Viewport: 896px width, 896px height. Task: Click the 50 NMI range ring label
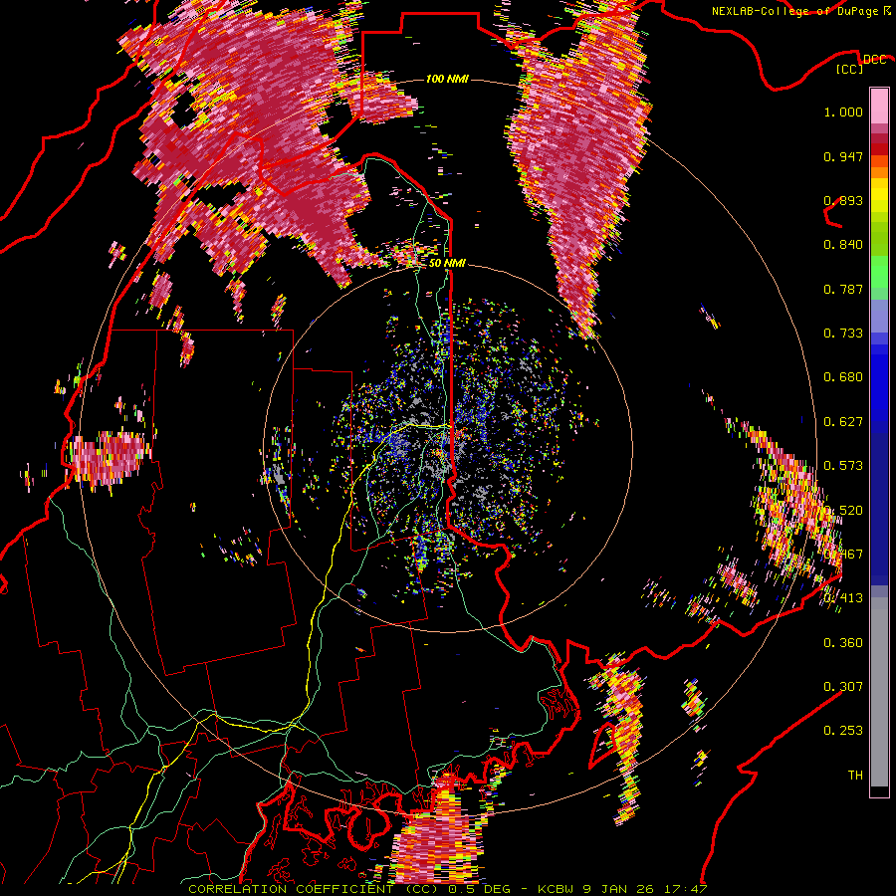click(447, 263)
